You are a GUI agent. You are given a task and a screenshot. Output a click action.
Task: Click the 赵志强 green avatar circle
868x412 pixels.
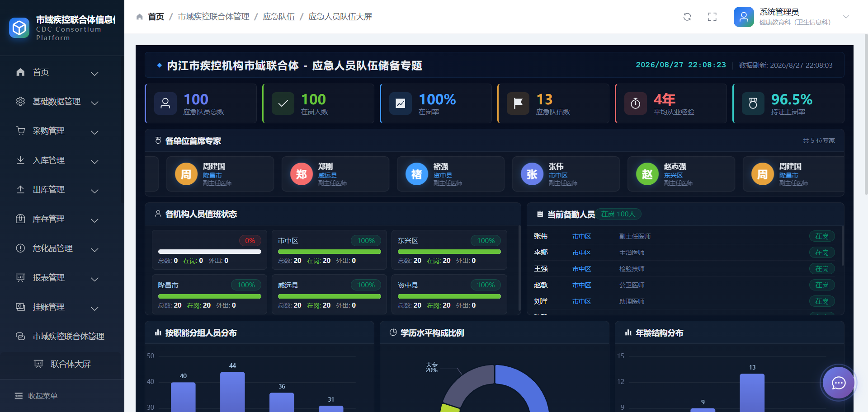tap(647, 174)
